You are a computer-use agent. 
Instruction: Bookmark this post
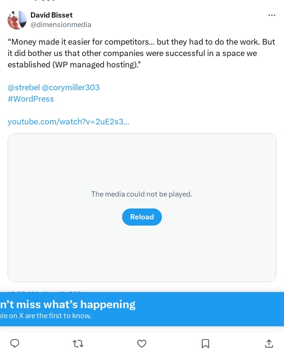click(206, 343)
